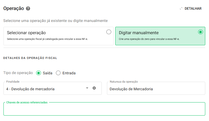Click the 'Operação' section heading

(13, 8)
